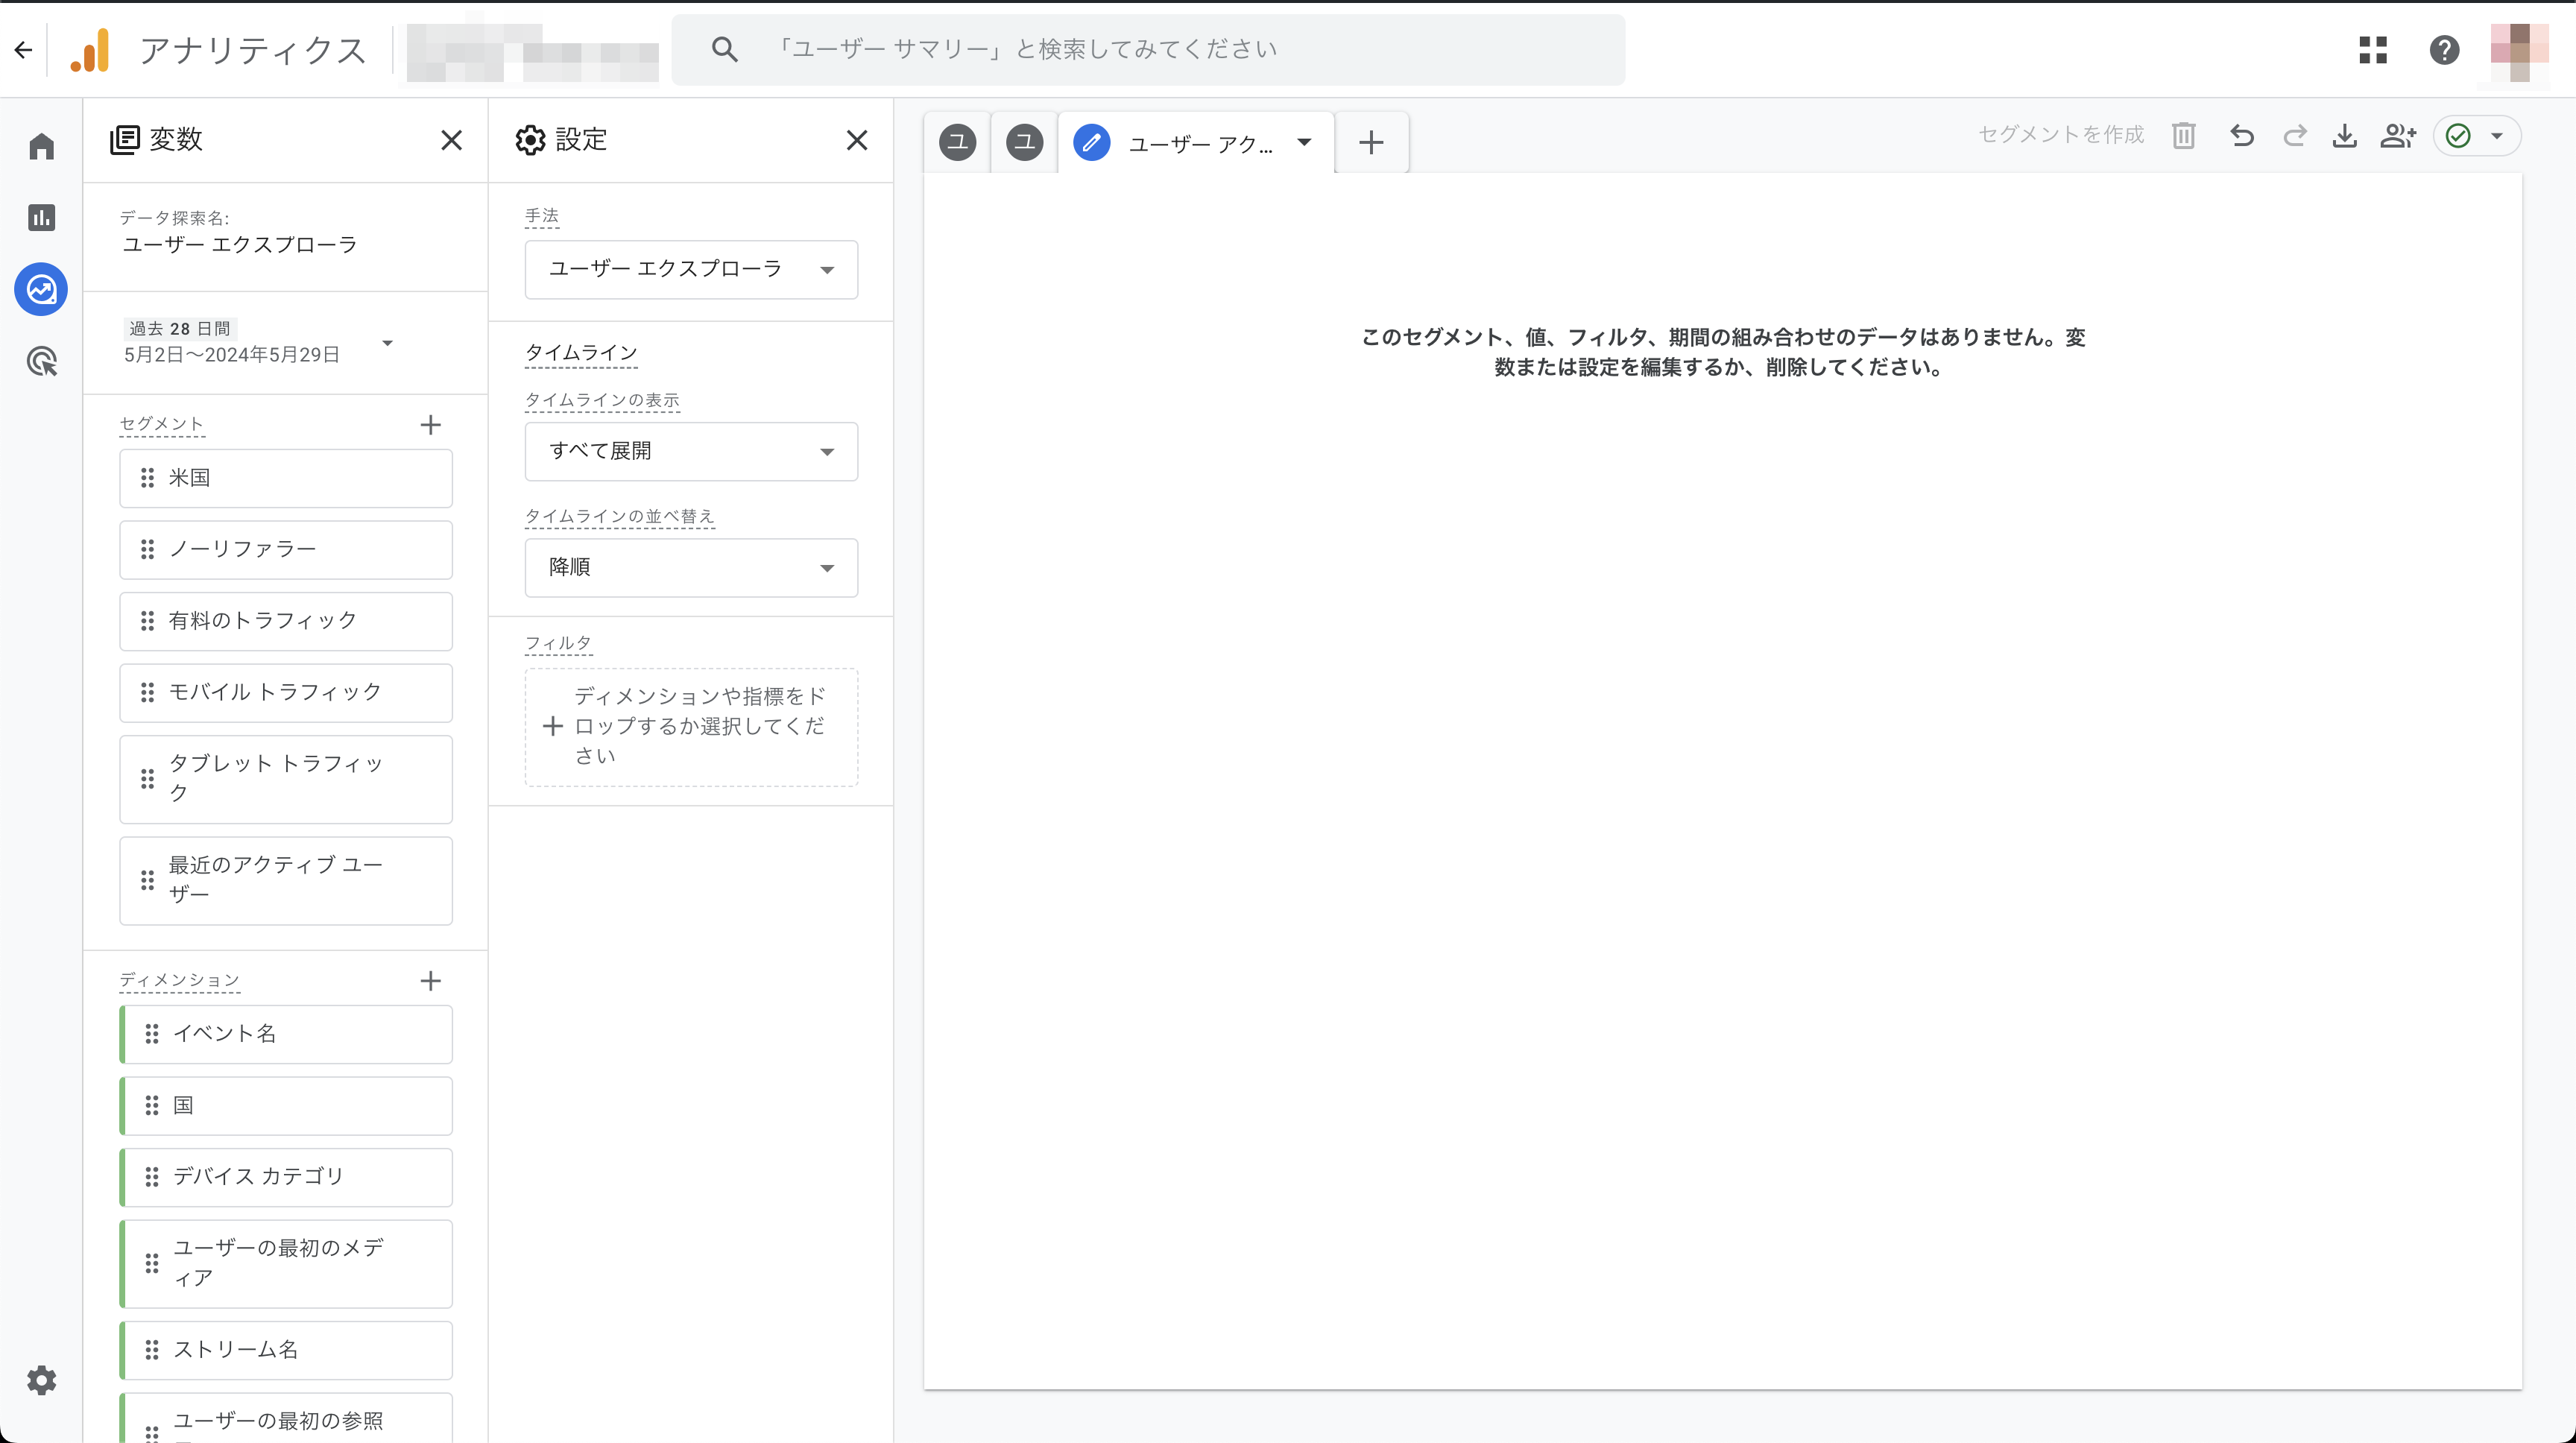The image size is (2576, 1443).
Task: Click the セグメント section label
Action: [x=162, y=424]
